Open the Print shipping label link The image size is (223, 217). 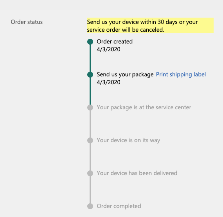pyautogui.click(x=181, y=74)
